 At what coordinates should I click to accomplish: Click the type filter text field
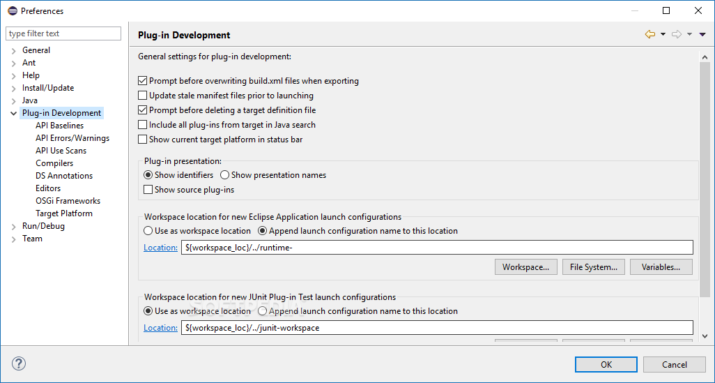point(63,33)
